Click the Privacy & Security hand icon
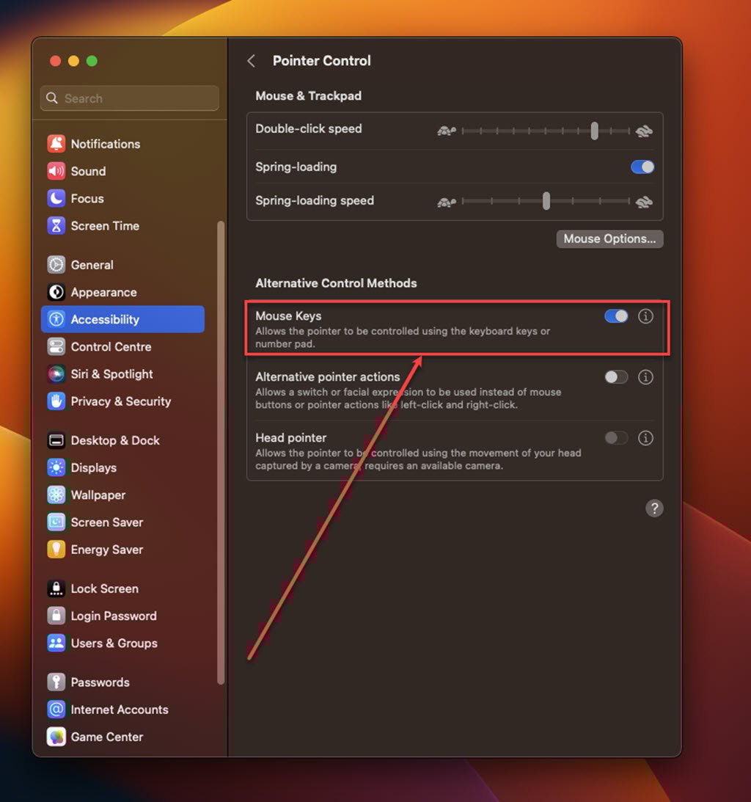 point(56,401)
